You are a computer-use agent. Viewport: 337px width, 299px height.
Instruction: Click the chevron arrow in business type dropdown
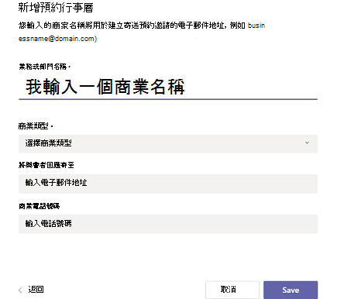coord(307,143)
